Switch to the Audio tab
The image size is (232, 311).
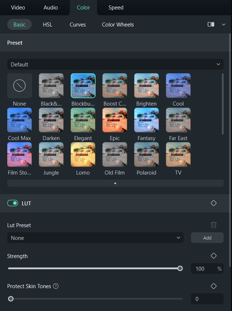click(x=50, y=8)
